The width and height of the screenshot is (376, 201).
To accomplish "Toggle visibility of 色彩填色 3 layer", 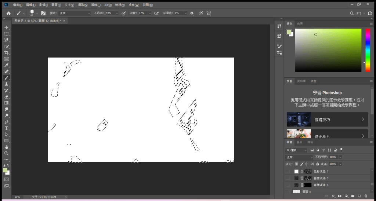I will tap(288, 171).
